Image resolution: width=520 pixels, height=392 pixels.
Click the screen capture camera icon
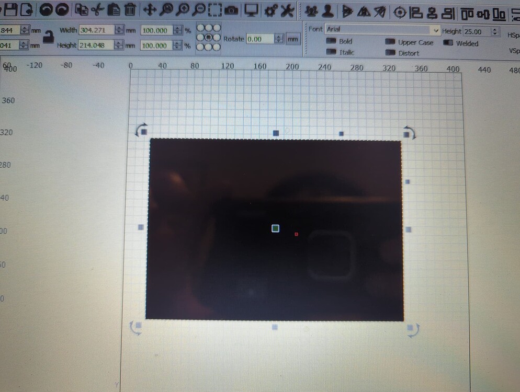tap(230, 9)
